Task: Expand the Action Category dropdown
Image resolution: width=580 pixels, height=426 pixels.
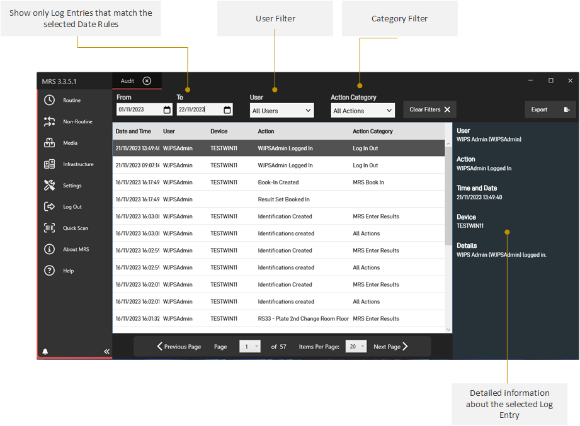Action: 362,111
